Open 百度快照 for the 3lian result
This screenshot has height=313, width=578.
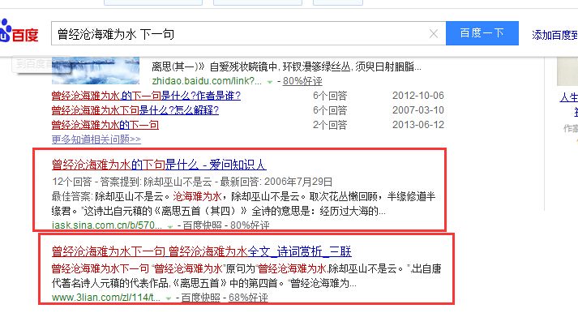coord(200,298)
